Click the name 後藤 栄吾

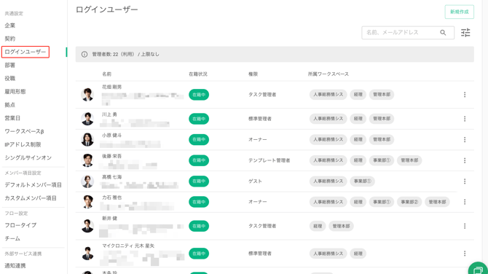pos(111,156)
